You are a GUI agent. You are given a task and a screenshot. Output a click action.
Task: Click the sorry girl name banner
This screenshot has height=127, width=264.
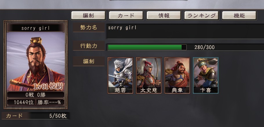36,28
